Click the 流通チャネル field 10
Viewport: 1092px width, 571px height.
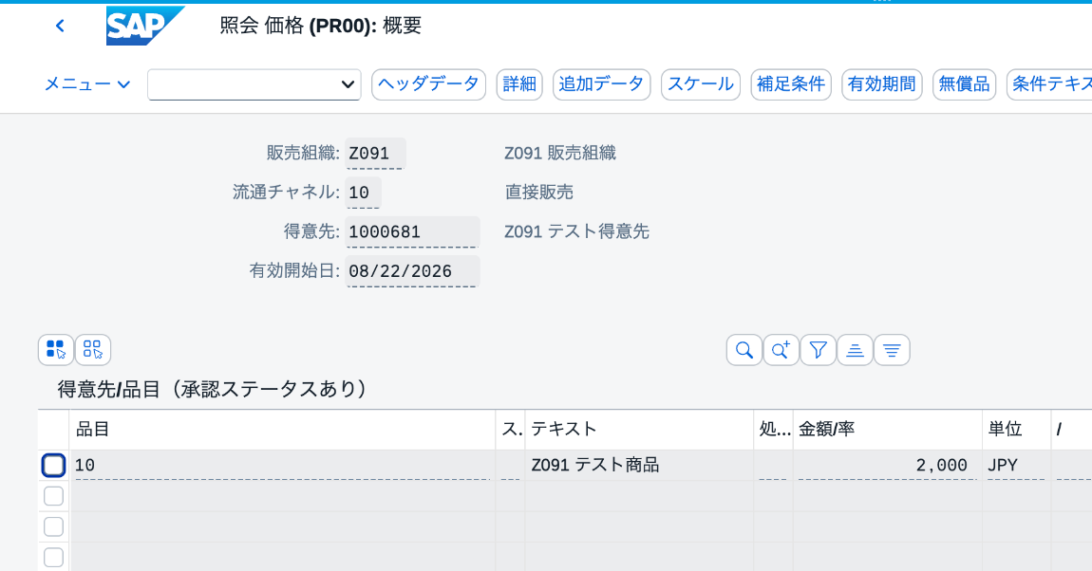(x=363, y=193)
